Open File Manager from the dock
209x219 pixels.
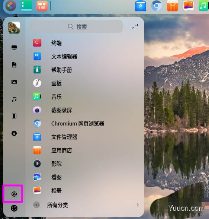pyautogui.click(x=141, y=6)
